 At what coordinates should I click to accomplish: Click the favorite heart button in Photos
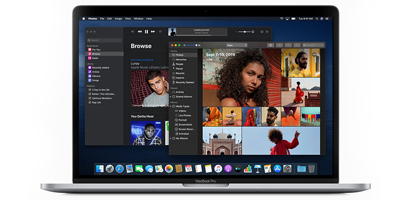pos(288,45)
